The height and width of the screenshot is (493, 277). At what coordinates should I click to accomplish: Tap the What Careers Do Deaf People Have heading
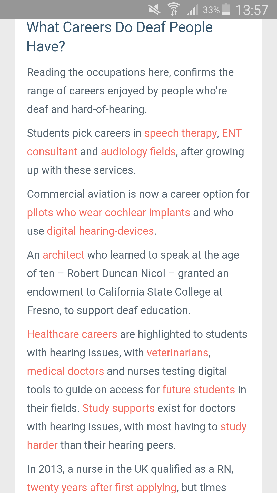point(120,37)
